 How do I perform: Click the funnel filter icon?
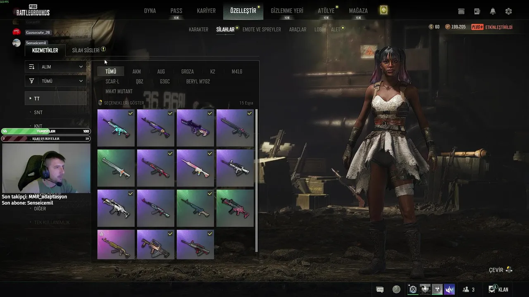click(32, 81)
